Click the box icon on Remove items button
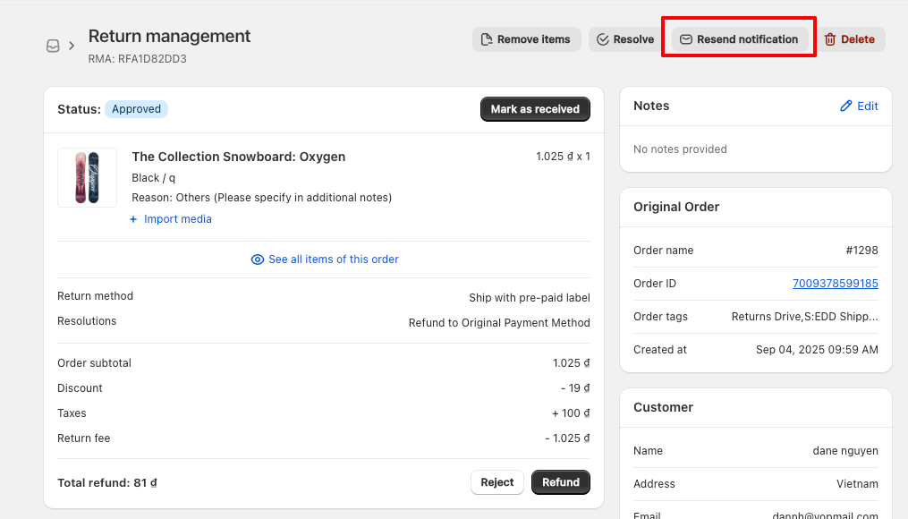This screenshot has width=908, height=519. [x=487, y=39]
